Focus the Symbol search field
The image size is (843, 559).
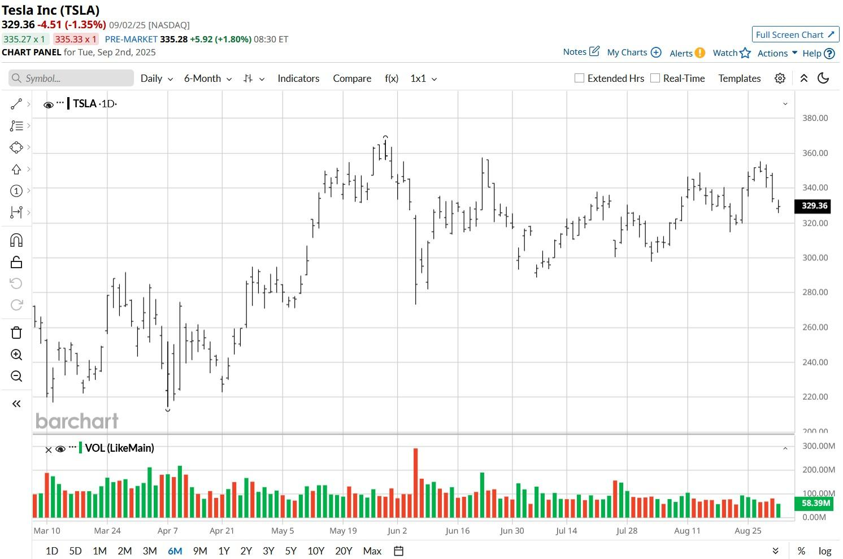point(71,78)
